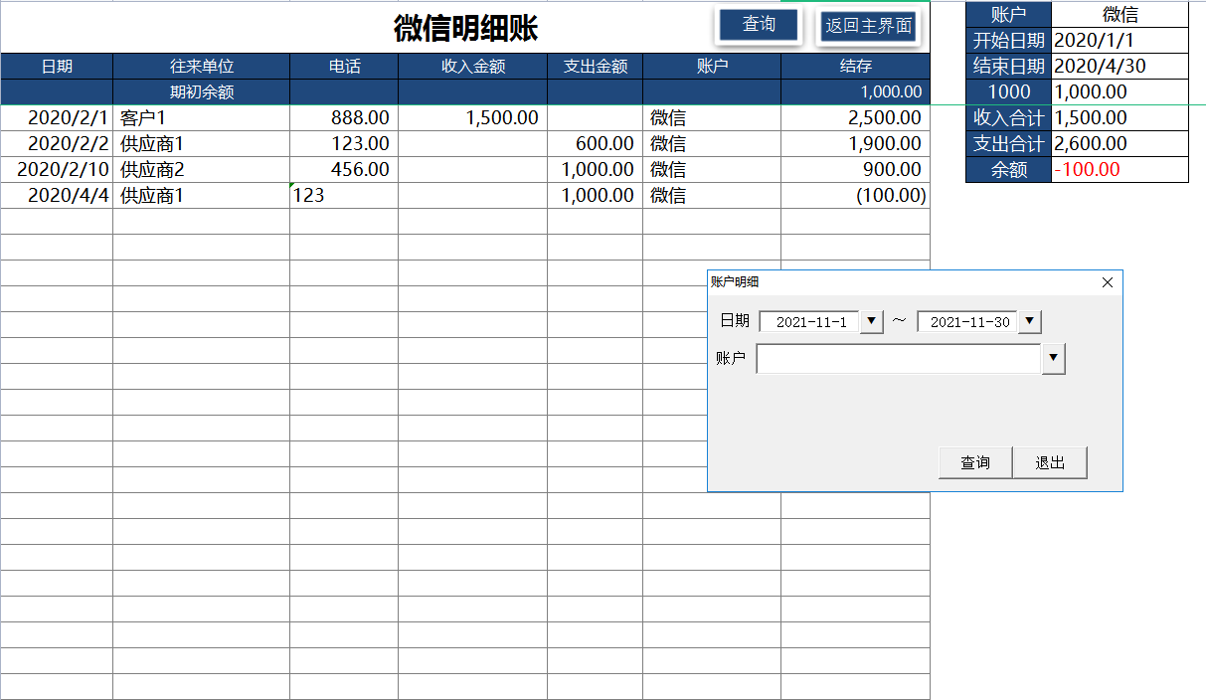Expand the 账户 combo box arrow

1053,359
